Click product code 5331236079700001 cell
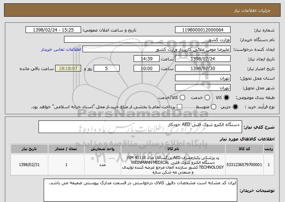 [244, 165]
